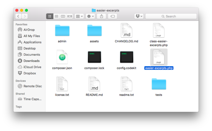The height and width of the screenshot is (131, 212).
Task: Switch to icon view
Action: (x=50, y=16)
